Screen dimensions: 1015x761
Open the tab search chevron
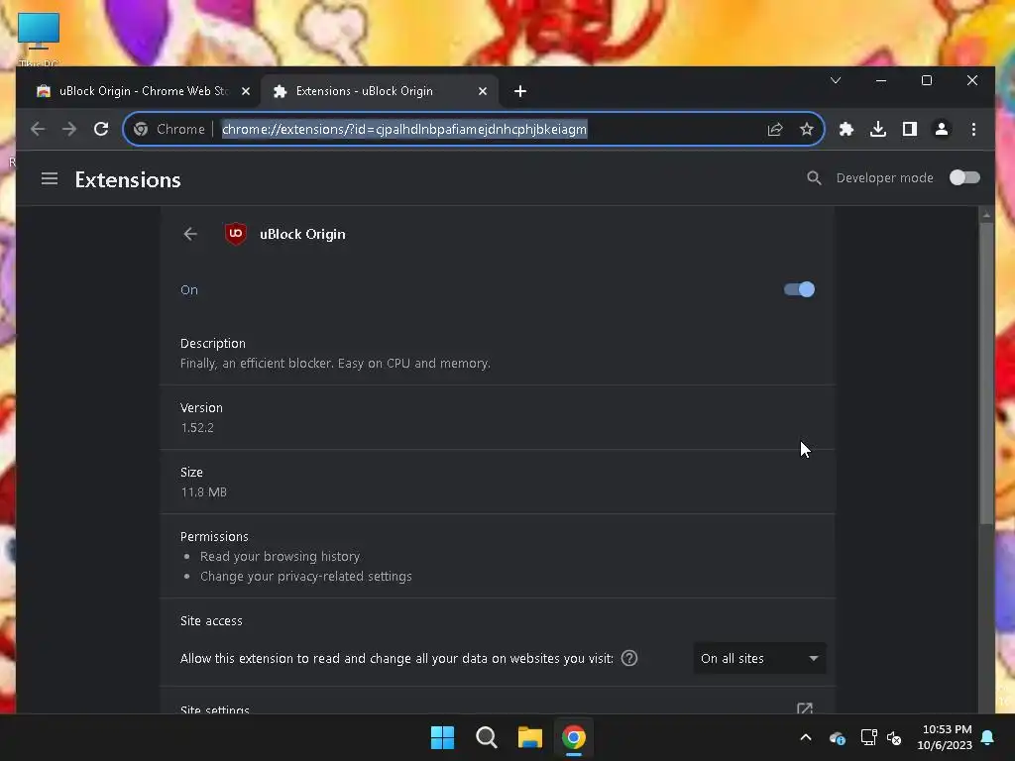[x=836, y=80]
